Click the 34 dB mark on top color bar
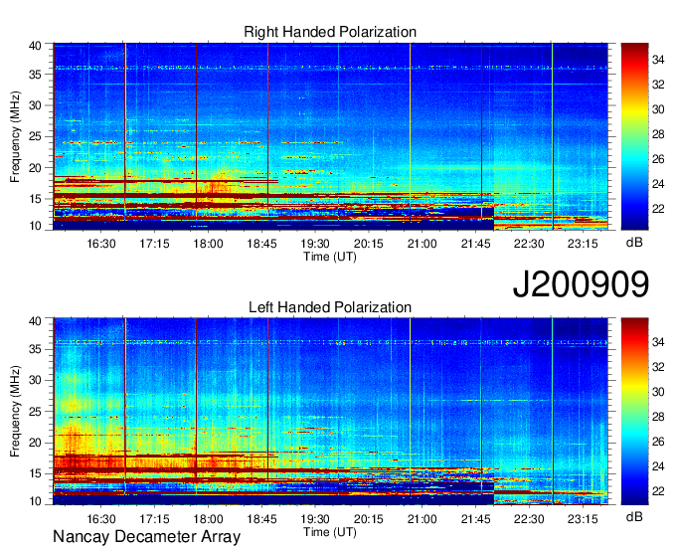676x549 pixels. coord(658,60)
